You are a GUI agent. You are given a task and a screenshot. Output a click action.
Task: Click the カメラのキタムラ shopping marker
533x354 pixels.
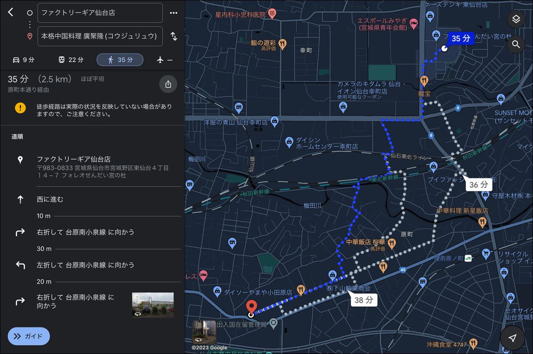pos(343,106)
